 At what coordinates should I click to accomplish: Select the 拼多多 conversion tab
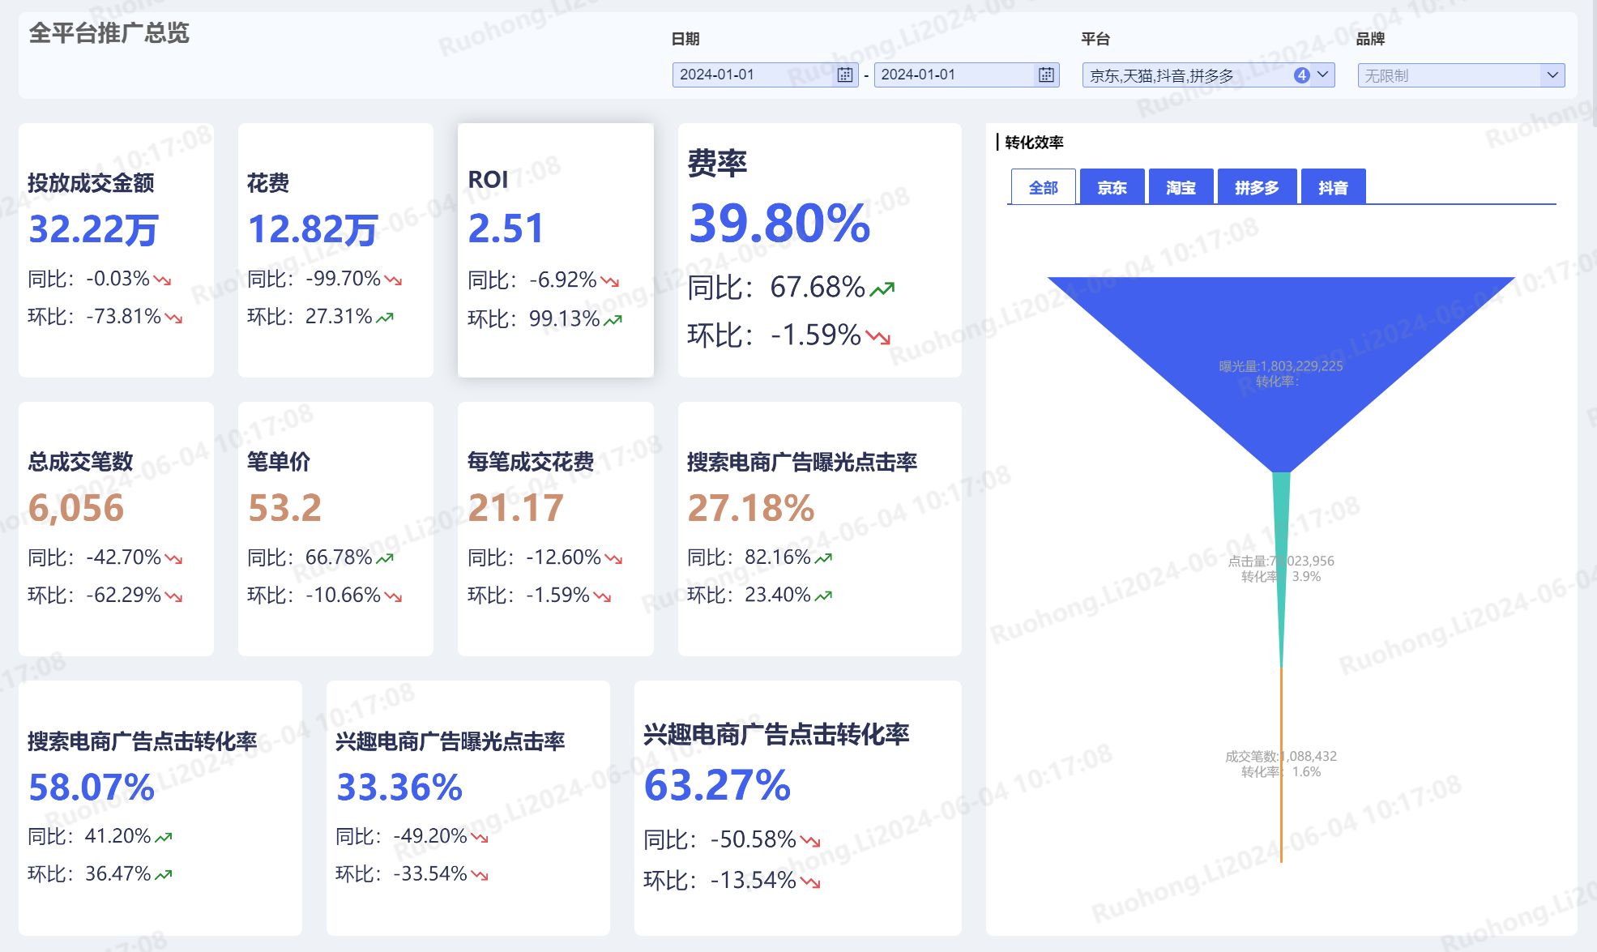coord(1257,187)
